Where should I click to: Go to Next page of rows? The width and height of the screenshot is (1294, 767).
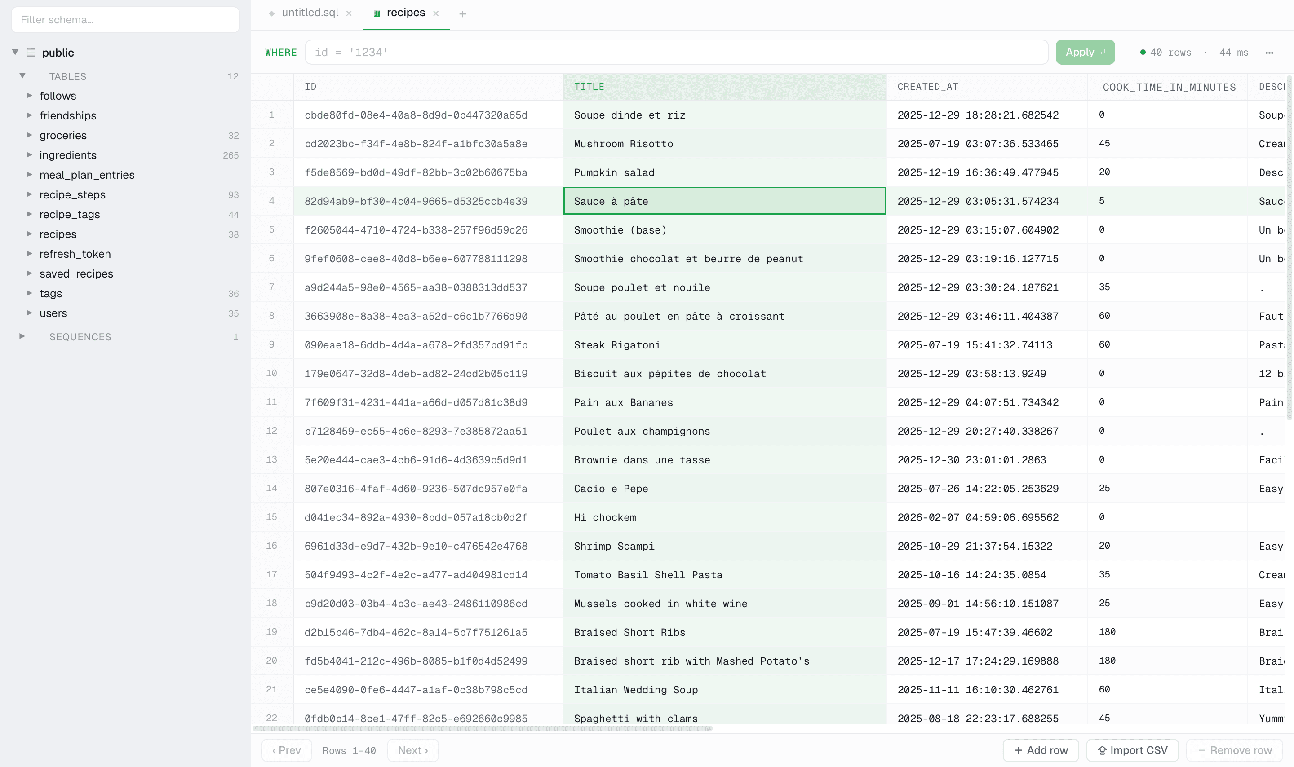(x=412, y=750)
